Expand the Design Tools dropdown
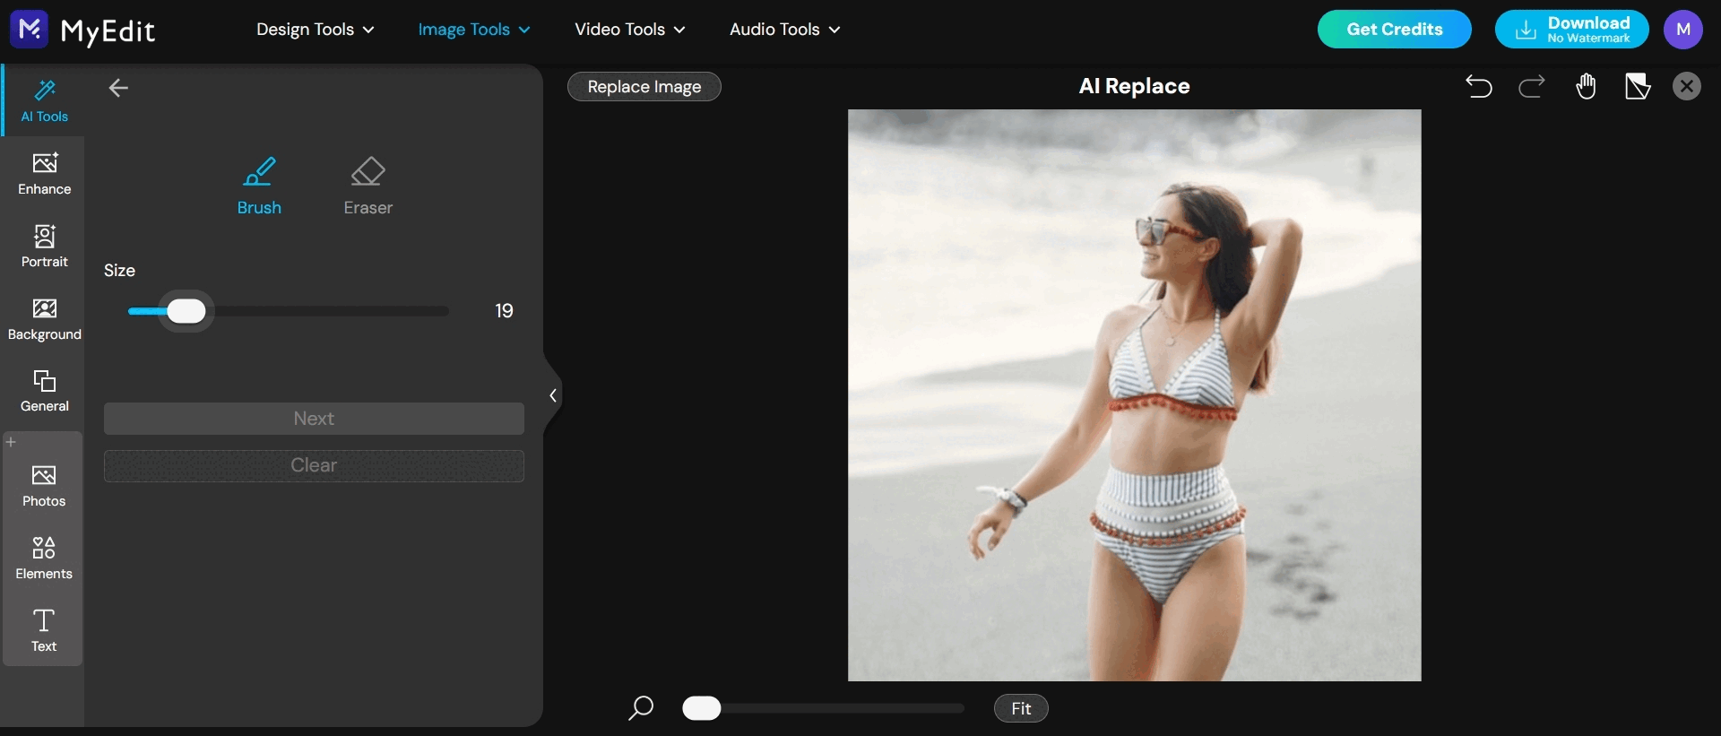1721x736 pixels. [x=315, y=30]
